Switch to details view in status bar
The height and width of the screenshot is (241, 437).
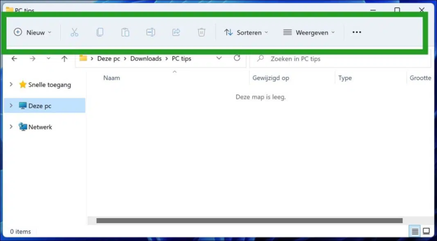(x=415, y=231)
